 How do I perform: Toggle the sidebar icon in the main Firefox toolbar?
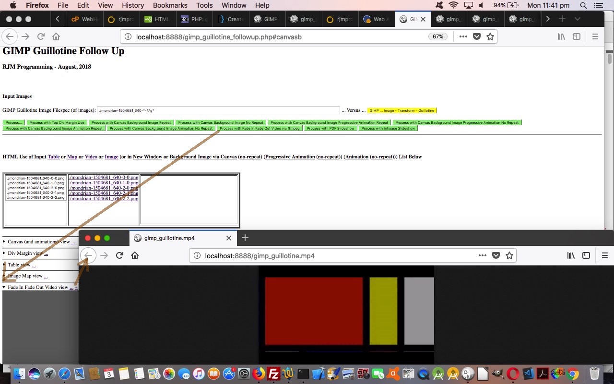tap(577, 36)
